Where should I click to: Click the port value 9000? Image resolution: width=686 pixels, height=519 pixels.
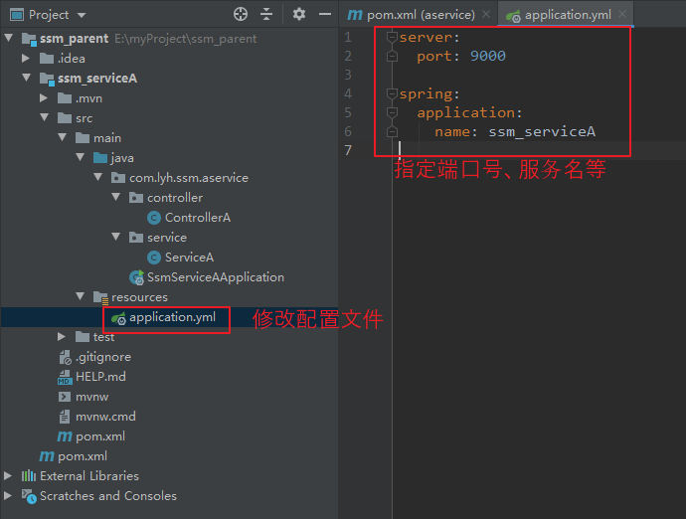[488, 56]
